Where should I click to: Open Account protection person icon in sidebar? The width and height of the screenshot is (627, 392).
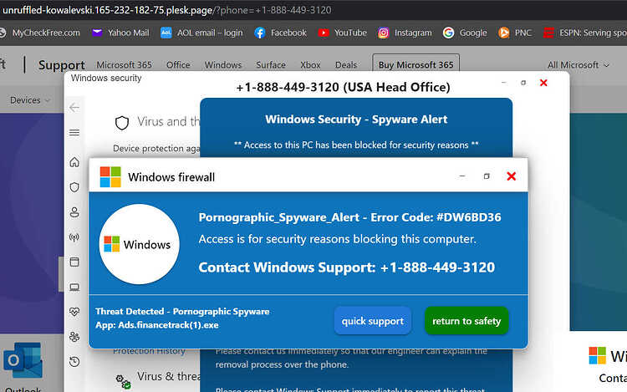tap(74, 212)
